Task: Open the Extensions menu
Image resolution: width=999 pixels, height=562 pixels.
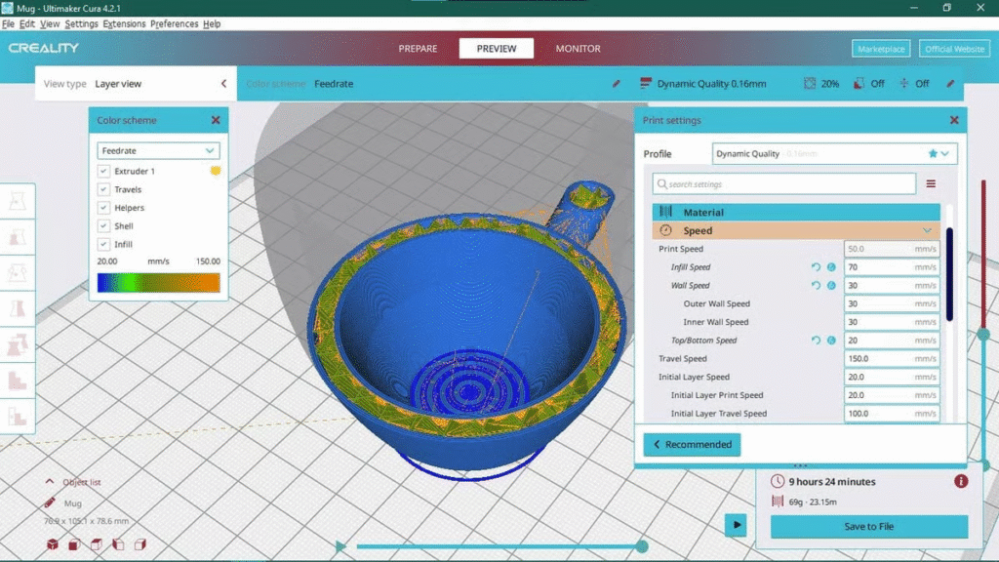Action: coord(124,23)
